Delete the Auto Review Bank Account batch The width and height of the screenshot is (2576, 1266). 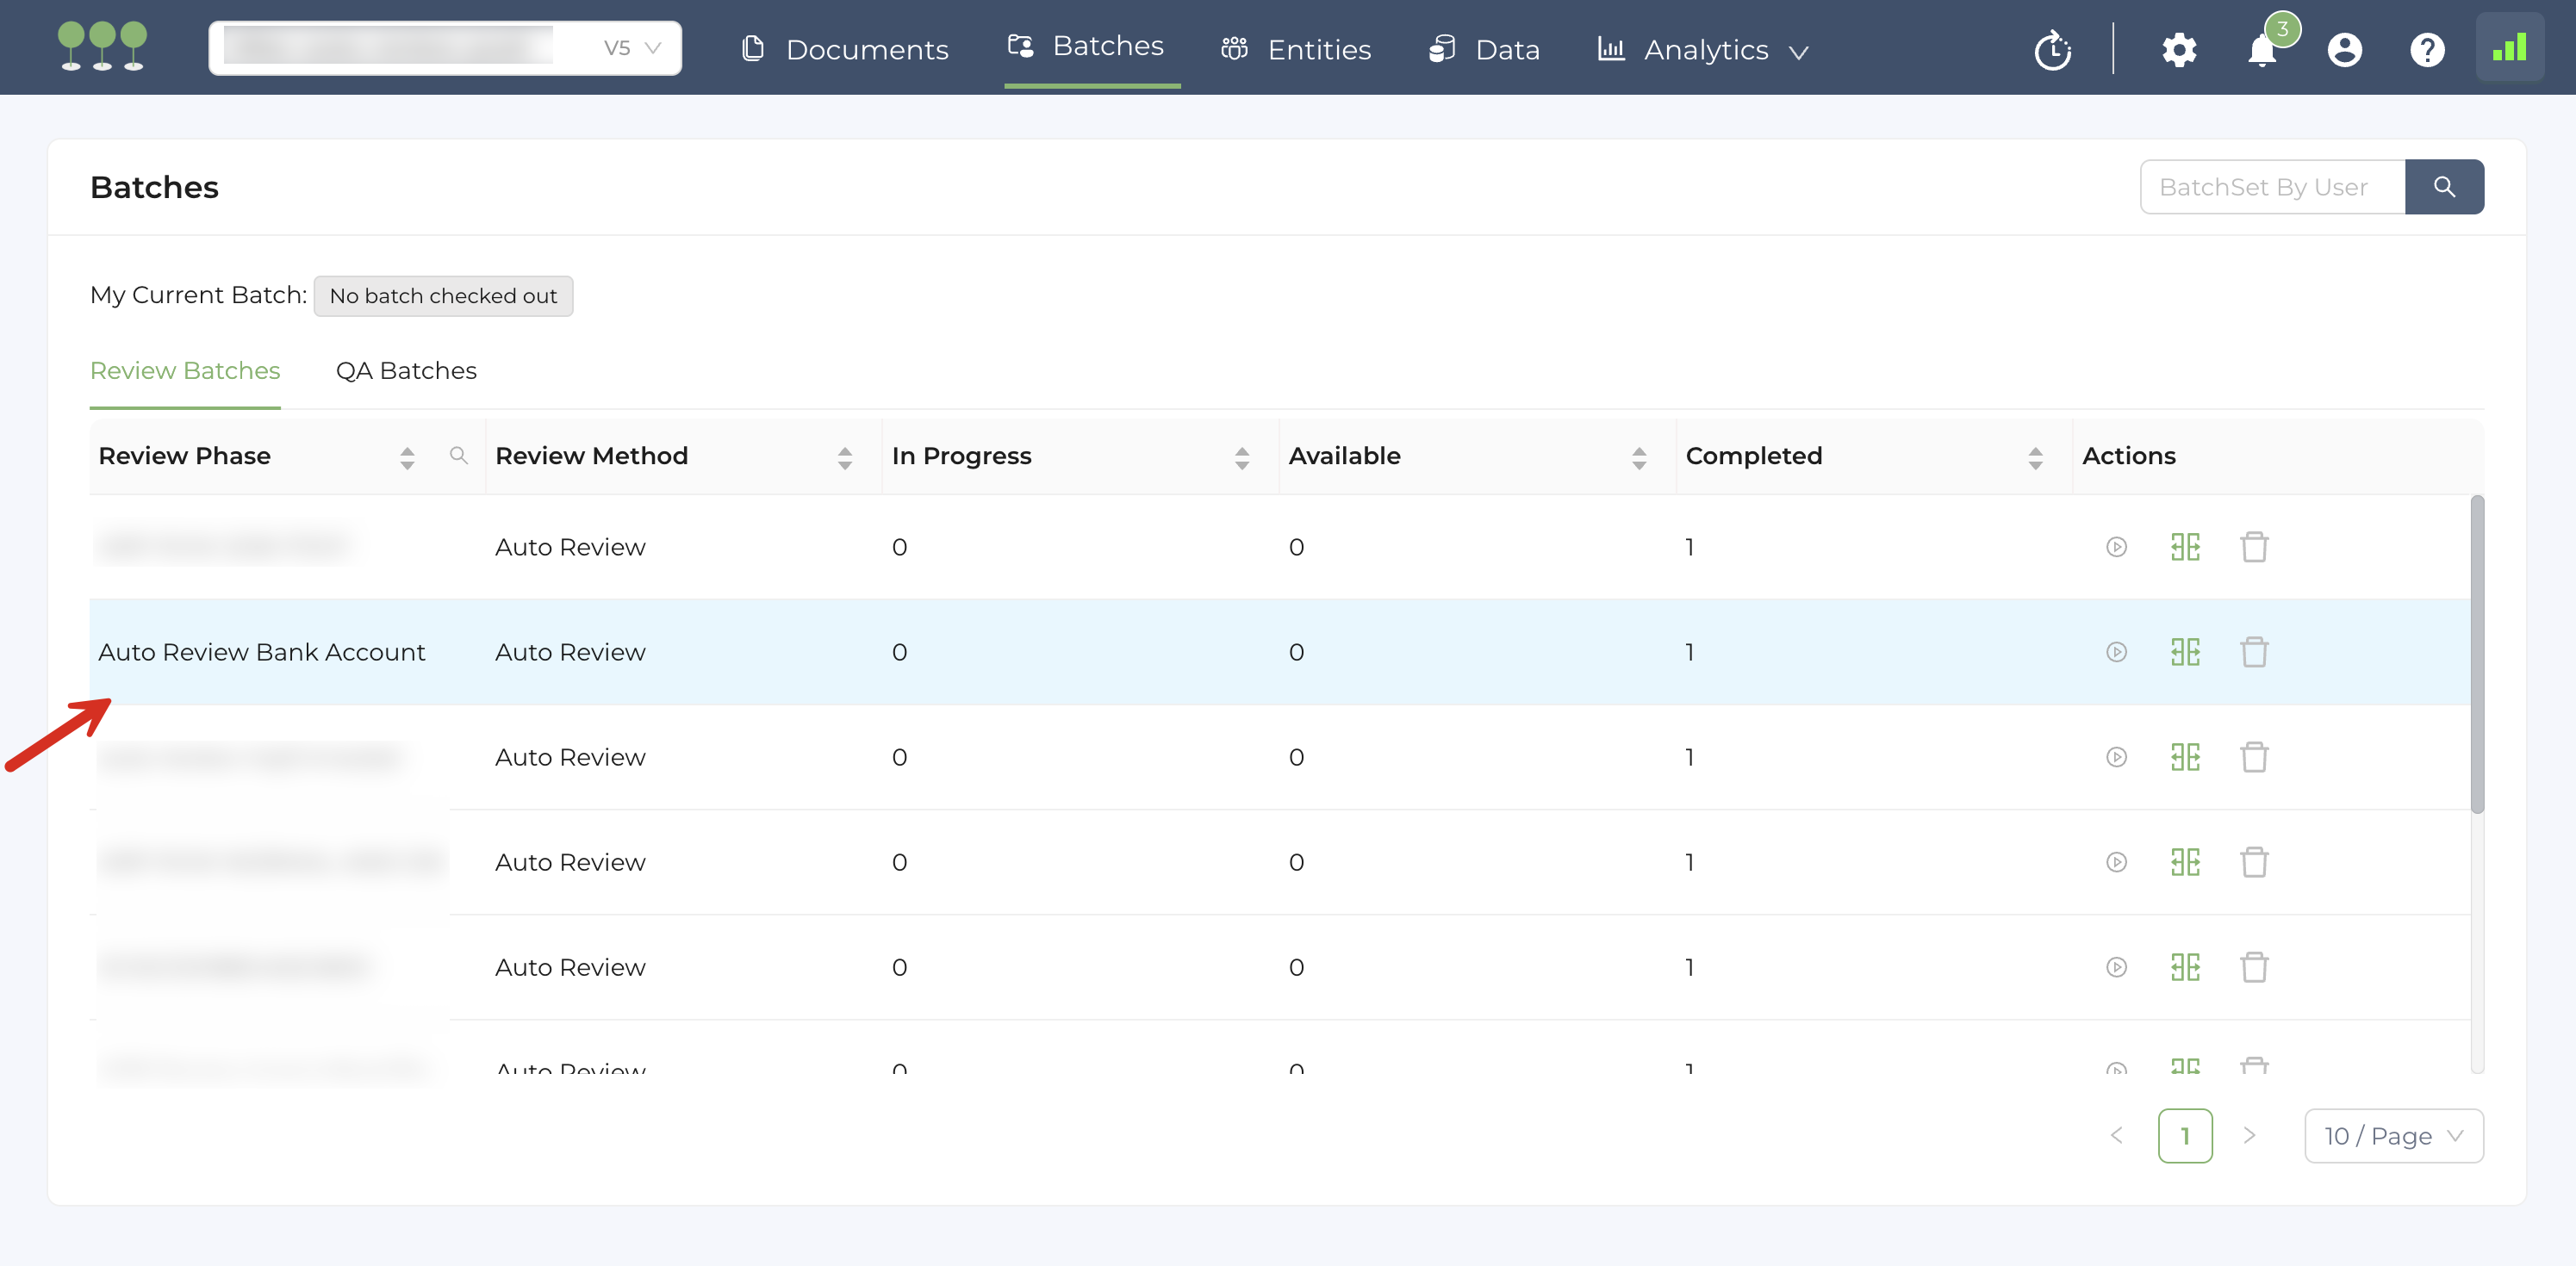2254,652
